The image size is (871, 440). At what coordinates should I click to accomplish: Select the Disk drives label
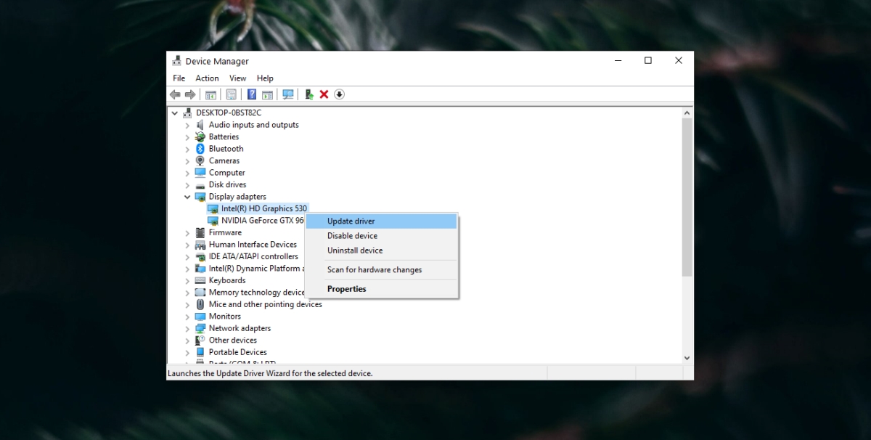(x=228, y=185)
